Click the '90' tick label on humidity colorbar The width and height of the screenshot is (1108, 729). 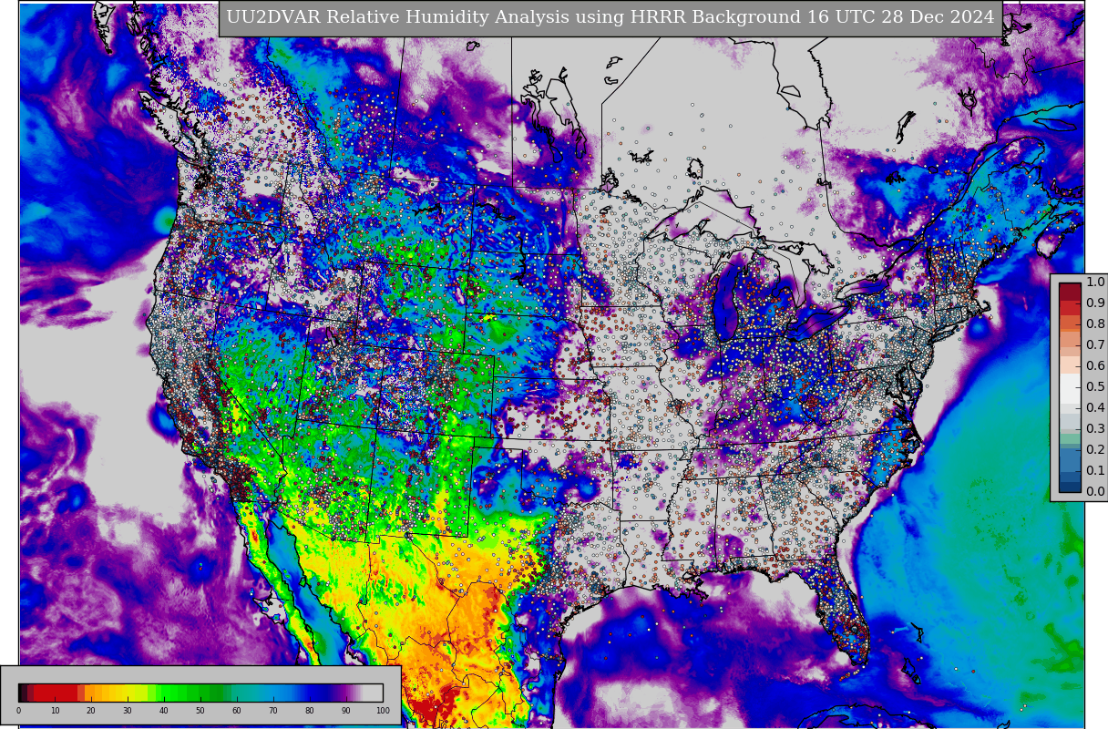(x=346, y=711)
